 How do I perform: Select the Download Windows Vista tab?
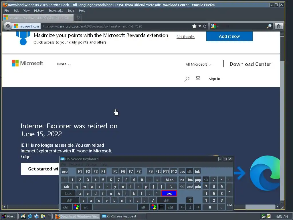[x=38, y=17]
